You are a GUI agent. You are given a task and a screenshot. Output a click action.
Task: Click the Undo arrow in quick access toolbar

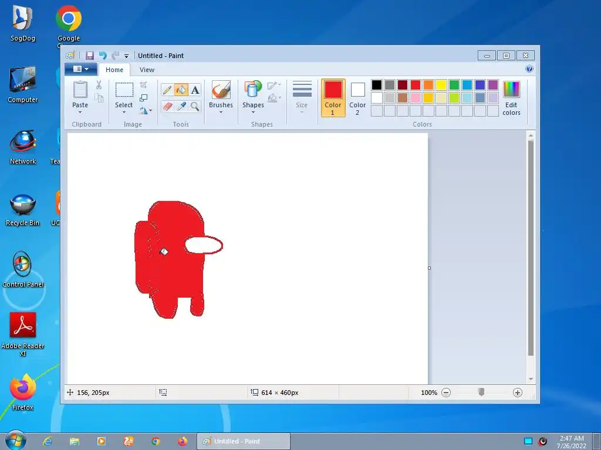(x=103, y=56)
